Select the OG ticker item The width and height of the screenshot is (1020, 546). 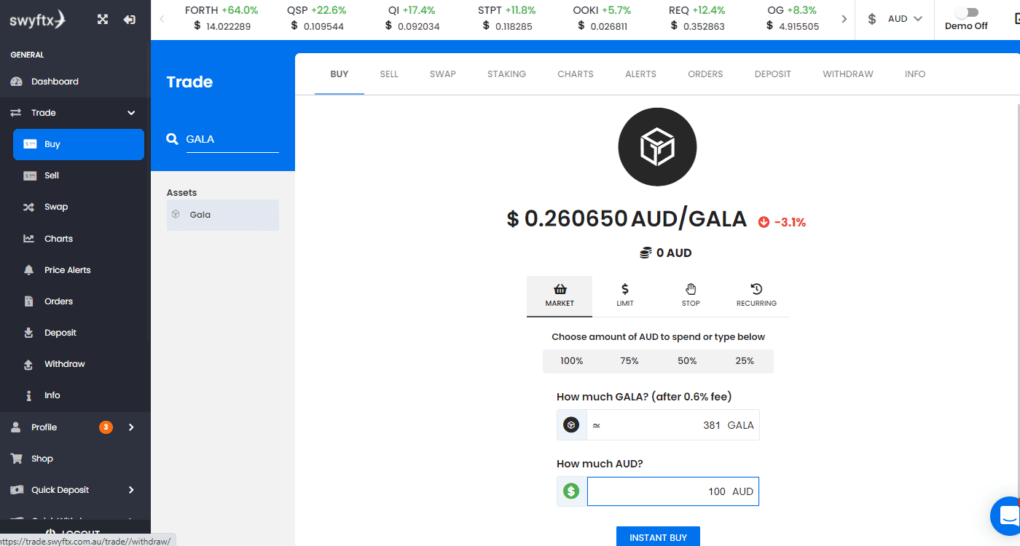pyautogui.click(x=793, y=18)
